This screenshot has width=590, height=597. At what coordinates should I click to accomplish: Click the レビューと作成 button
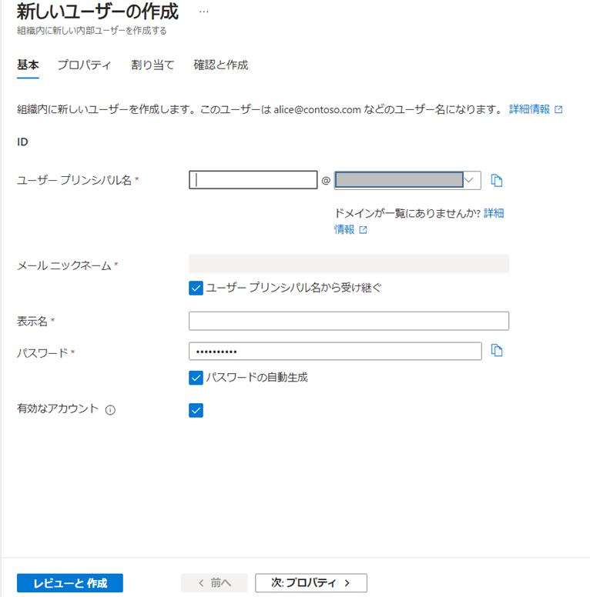(x=70, y=583)
